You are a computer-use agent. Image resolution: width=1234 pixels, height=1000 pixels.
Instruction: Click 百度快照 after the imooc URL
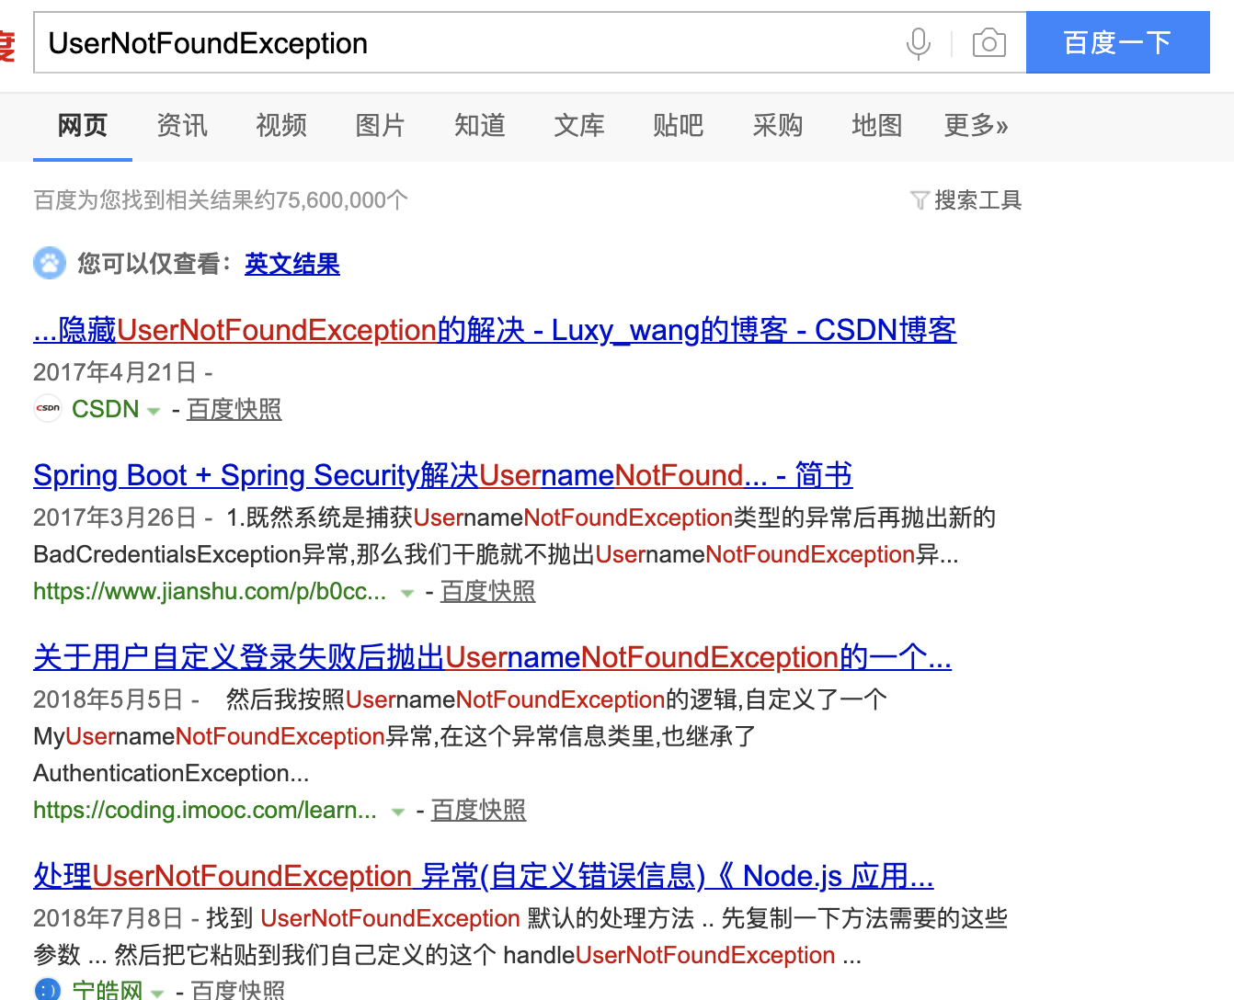[479, 810]
